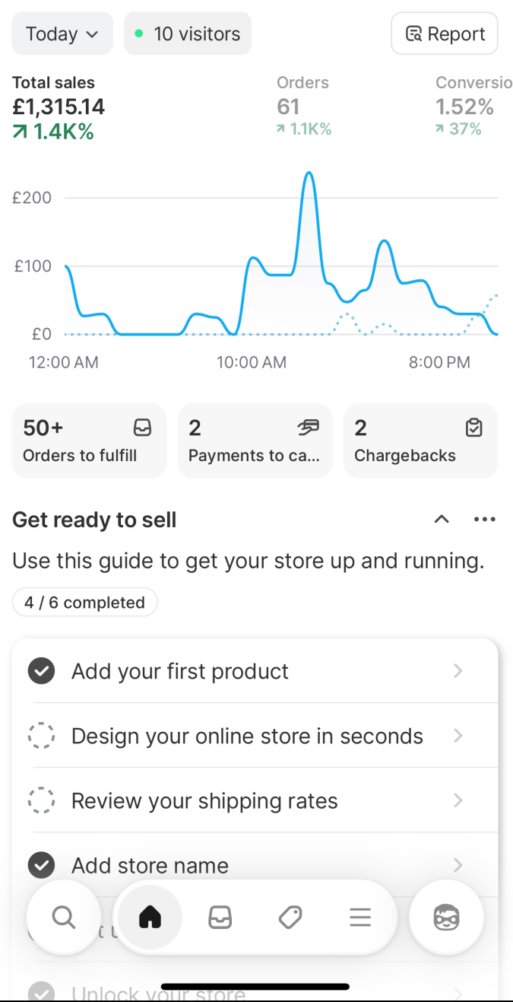Open the Products tag icon
This screenshot has width=513, height=1002.
tap(290, 918)
